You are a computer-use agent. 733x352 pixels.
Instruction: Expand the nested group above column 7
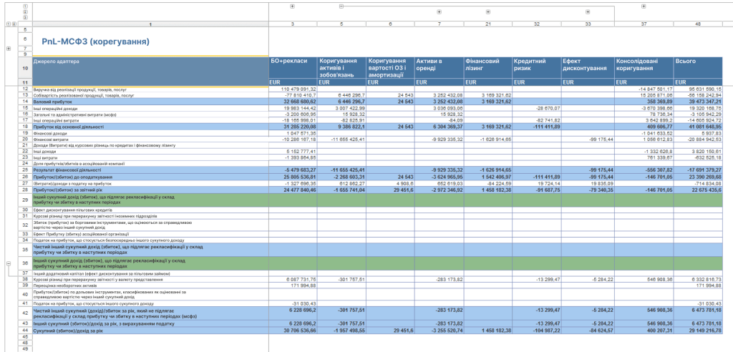click(439, 12)
